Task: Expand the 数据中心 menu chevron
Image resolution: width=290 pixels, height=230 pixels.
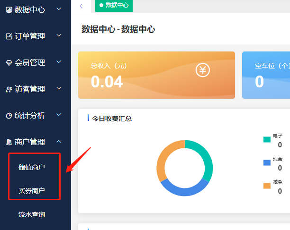Action: 58,9
